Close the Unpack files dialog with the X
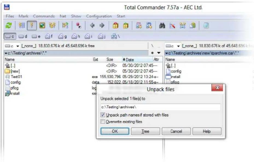 [217, 88]
